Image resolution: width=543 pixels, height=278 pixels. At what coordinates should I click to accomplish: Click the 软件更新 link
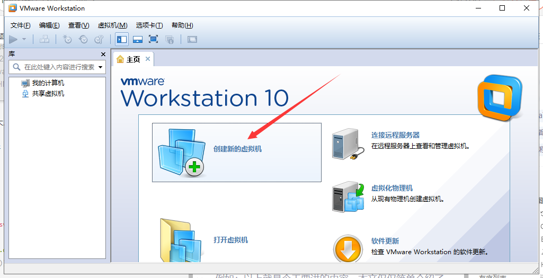coord(385,241)
